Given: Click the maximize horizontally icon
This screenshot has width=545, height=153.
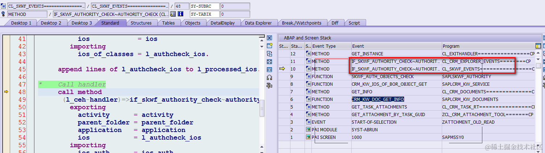Looking at the screenshot, I should pos(269,69).
